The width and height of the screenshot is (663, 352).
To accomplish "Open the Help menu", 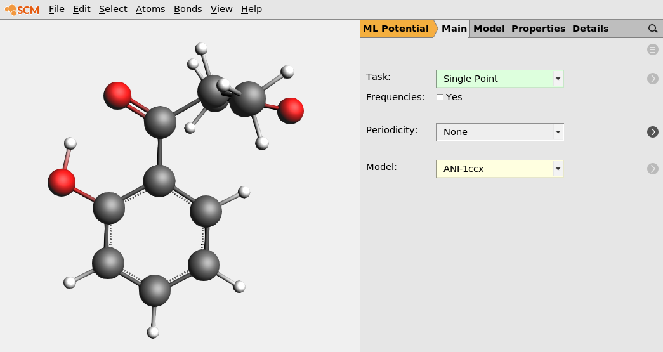I will 251,9.
